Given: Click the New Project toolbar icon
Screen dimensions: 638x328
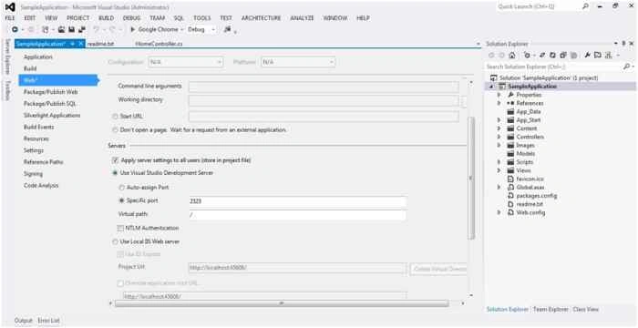Looking at the screenshot, I should coord(46,29).
